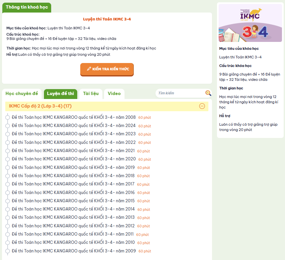Click the bullet circle next to năm 2012
The height and width of the screenshot is (260, 285).
tap(8, 226)
